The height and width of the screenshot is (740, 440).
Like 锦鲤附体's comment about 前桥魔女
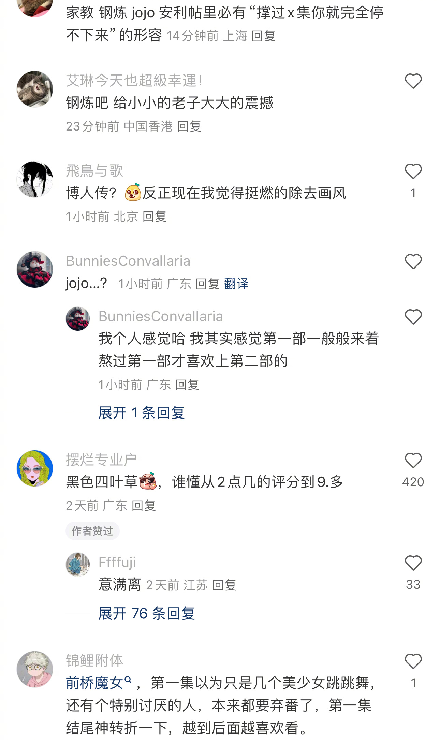413,661
